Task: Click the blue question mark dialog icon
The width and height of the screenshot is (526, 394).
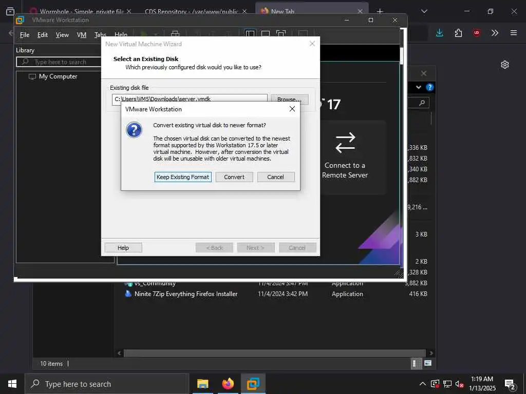Action: coord(134,130)
